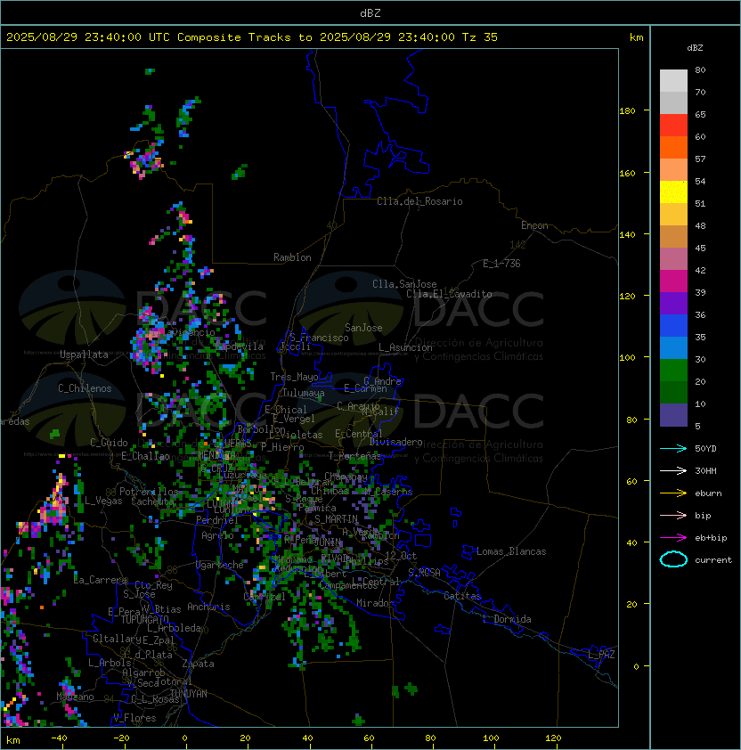This screenshot has height=750, width=741.
Task: Click the Clla.SanJose map label
Action: (404, 284)
